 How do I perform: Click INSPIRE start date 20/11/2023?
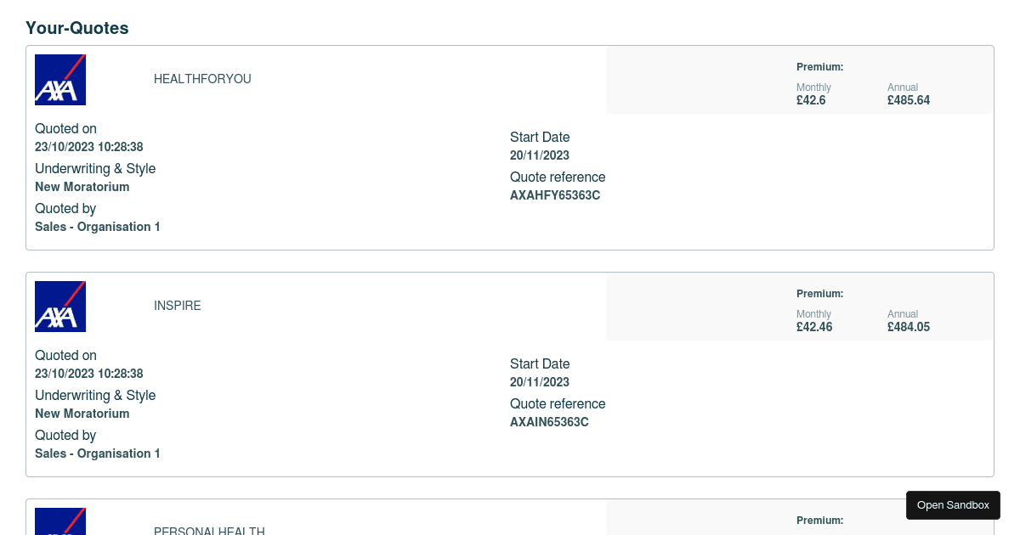540,382
